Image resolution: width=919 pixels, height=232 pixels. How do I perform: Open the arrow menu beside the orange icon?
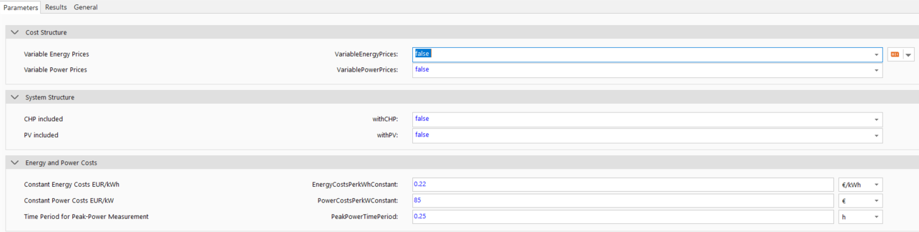pos(908,55)
